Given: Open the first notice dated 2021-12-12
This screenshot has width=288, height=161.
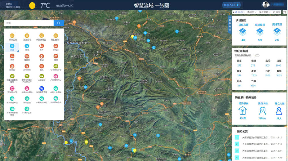Looking at the screenshot, I should 259,137.
